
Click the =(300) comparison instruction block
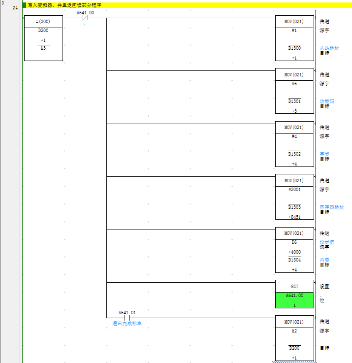(x=43, y=22)
